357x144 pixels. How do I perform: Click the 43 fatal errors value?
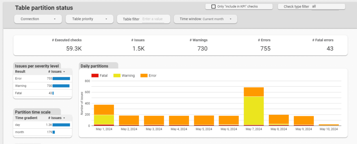pos(330,49)
